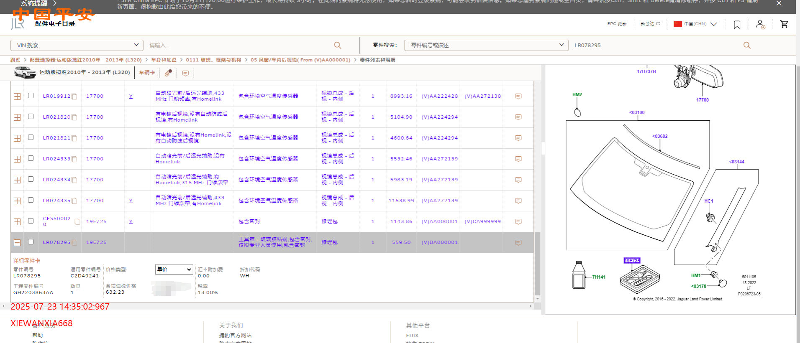Open comment icon for row LR024335
Image resolution: width=800 pixels, height=343 pixels.
[x=518, y=201]
